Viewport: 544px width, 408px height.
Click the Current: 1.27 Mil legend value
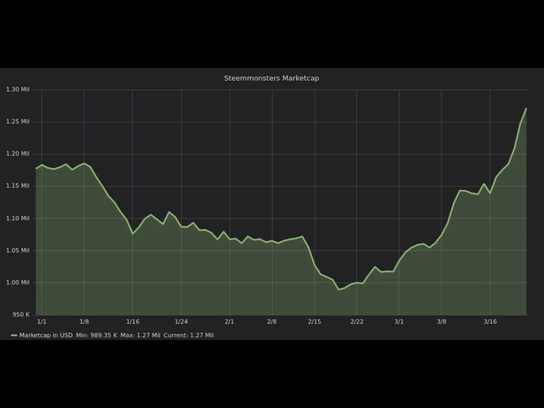pos(189,335)
